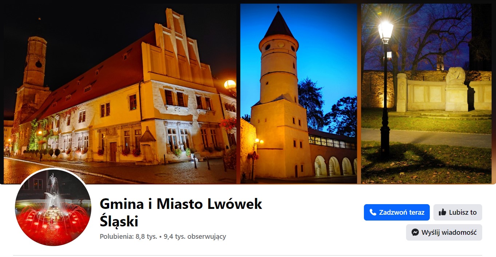This screenshot has height=257, width=496.
Task: Toggle the Lubisz to like button
Action: (458, 212)
